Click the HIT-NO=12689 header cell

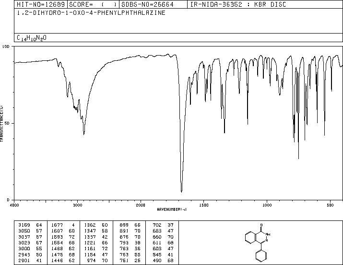41,4
